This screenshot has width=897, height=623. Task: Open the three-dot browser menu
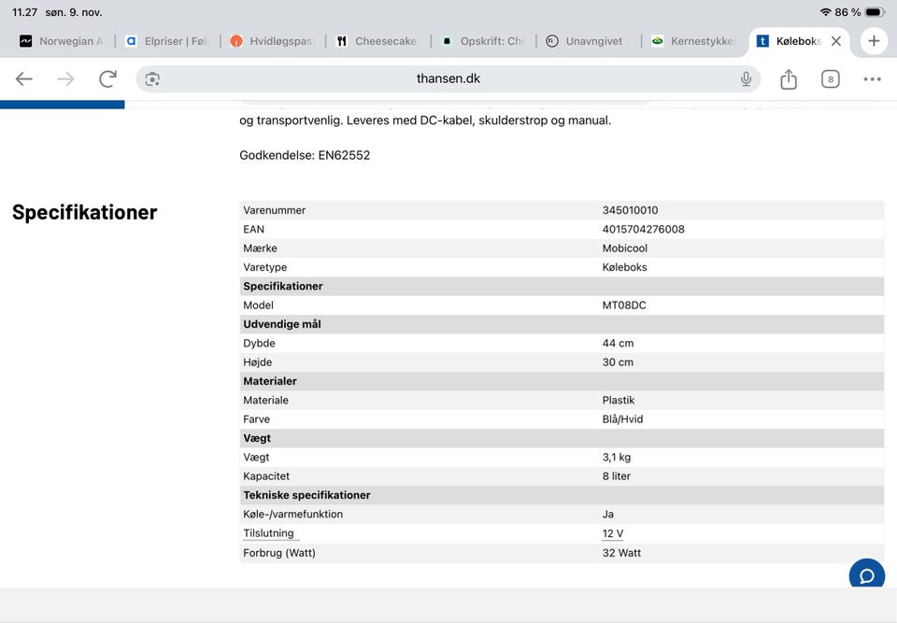(x=872, y=79)
